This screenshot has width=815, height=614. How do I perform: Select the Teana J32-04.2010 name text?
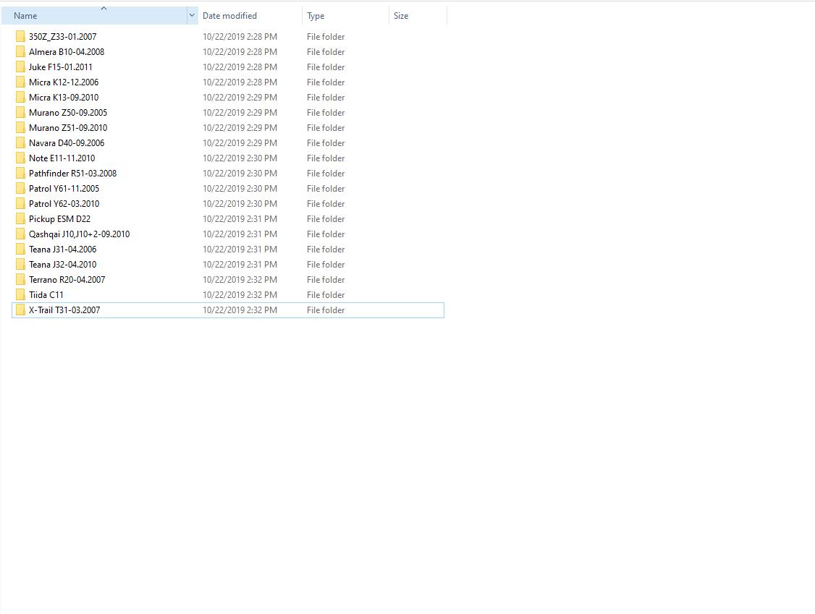(62, 265)
